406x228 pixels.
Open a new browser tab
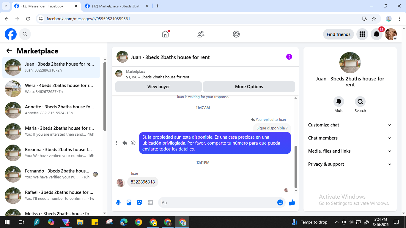(158, 6)
